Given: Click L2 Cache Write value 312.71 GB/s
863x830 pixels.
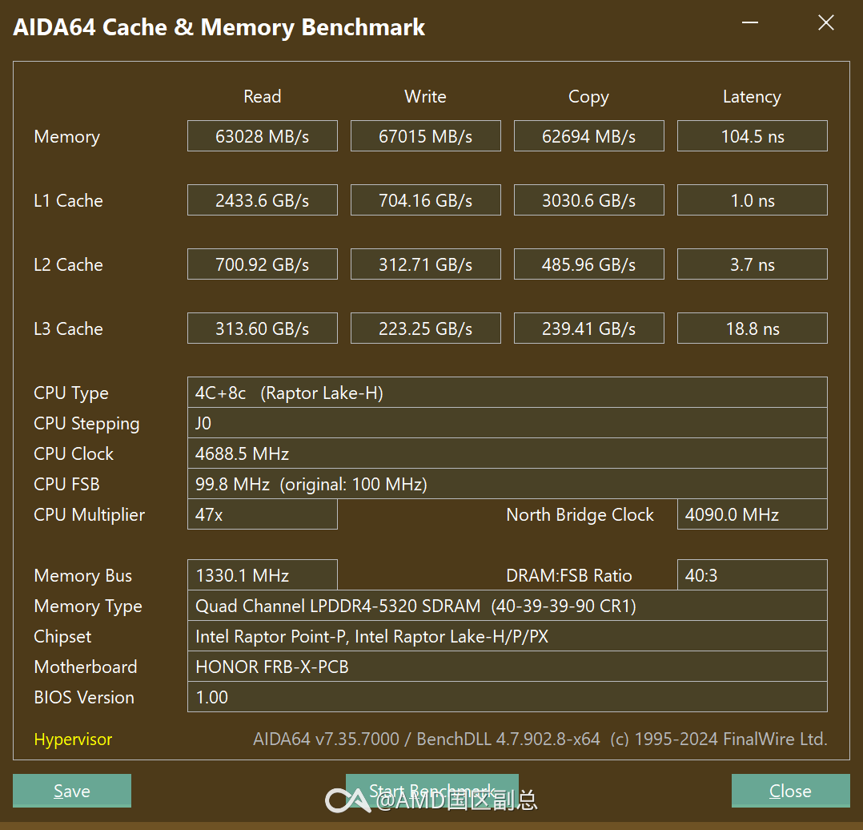Looking at the screenshot, I should [x=425, y=264].
